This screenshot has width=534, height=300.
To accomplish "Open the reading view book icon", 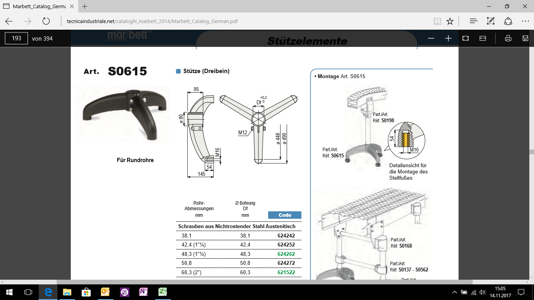I will coord(437,21).
